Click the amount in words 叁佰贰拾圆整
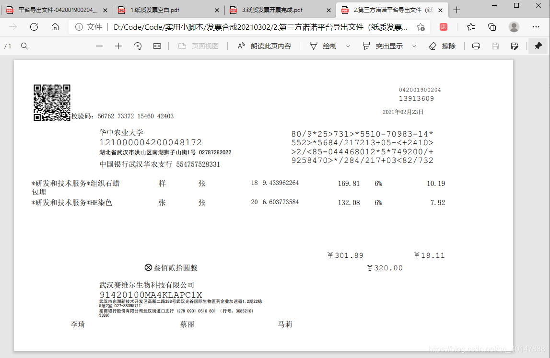Image resolution: width=550 pixels, height=358 pixels. coord(176,268)
